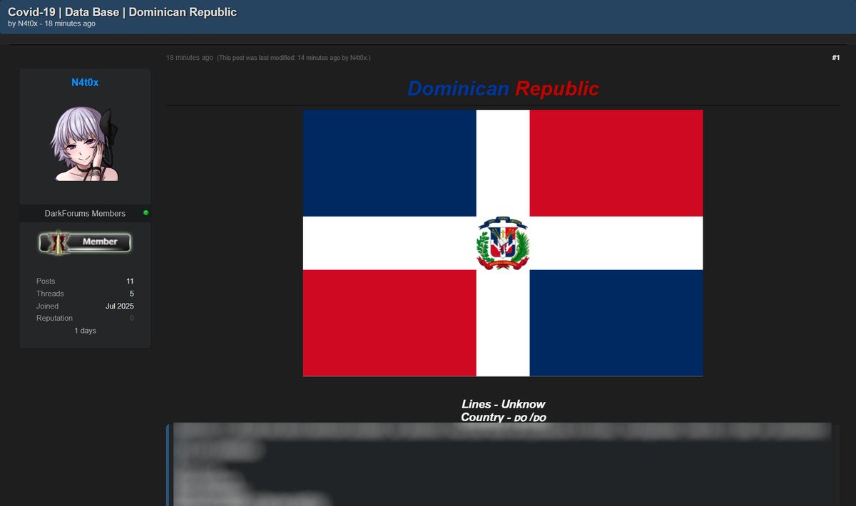Click the N4t0x link in last-modified note
The height and width of the screenshot is (506, 856).
pyautogui.click(x=359, y=58)
